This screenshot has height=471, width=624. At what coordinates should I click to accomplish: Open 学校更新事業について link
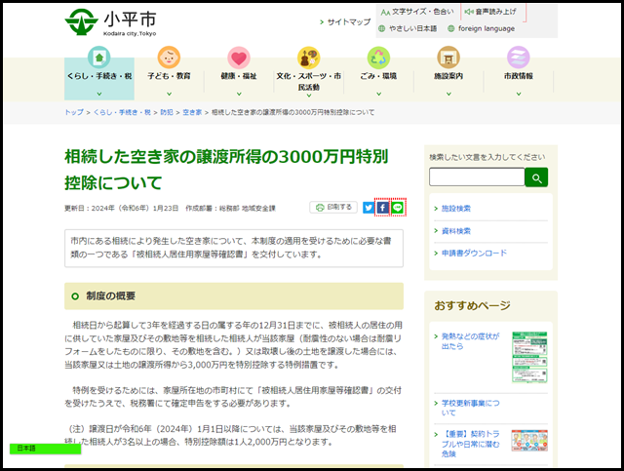(470, 408)
